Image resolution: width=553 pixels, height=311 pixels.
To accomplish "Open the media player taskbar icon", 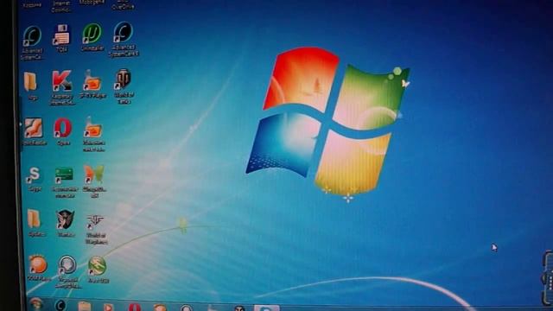I will click(x=109, y=307).
